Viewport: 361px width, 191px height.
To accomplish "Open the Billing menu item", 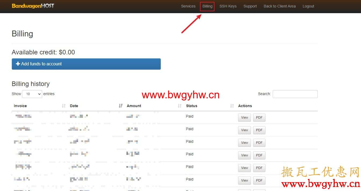I will 207,6.
